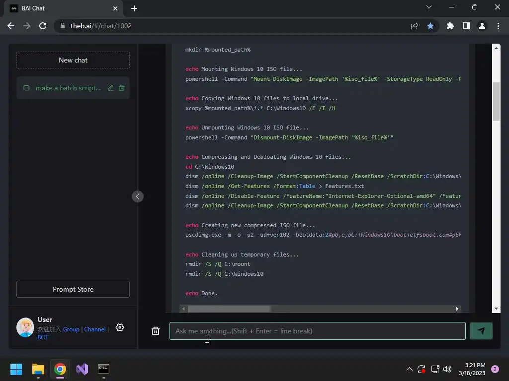
Task: Open the volume speaker tray icon
Action: pyautogui.click(x=447, y=369)
